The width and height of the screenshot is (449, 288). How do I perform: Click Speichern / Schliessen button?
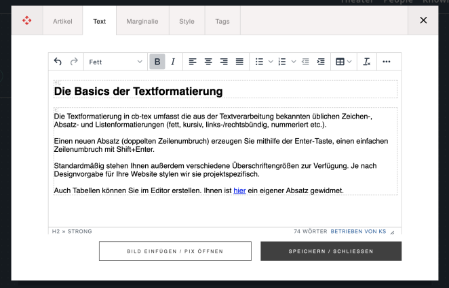(331, 251)
